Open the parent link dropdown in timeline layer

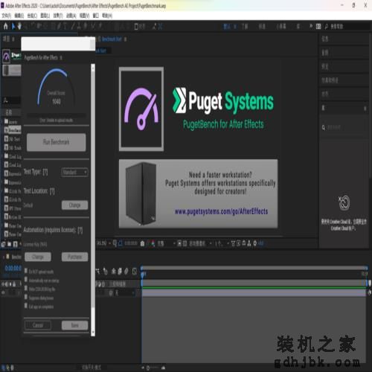[125, 293]
